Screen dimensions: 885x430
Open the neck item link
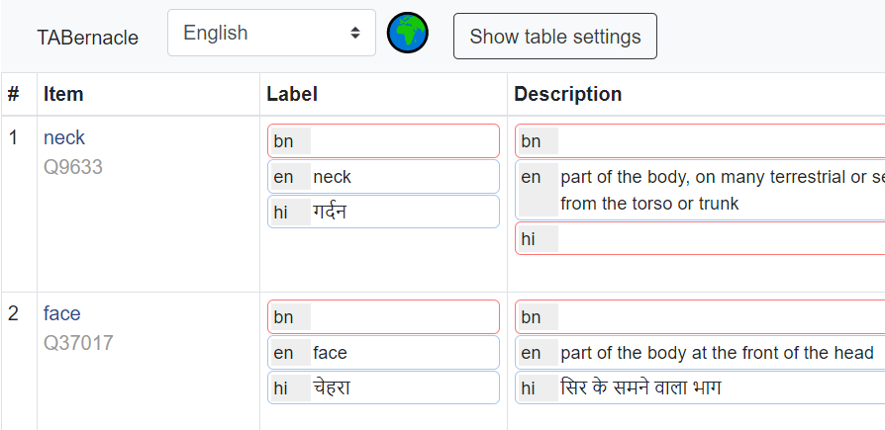[x=64, y=137]
